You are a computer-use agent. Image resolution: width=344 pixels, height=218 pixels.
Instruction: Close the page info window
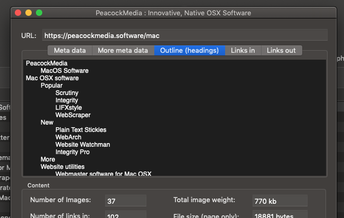(x=17, y=12)
